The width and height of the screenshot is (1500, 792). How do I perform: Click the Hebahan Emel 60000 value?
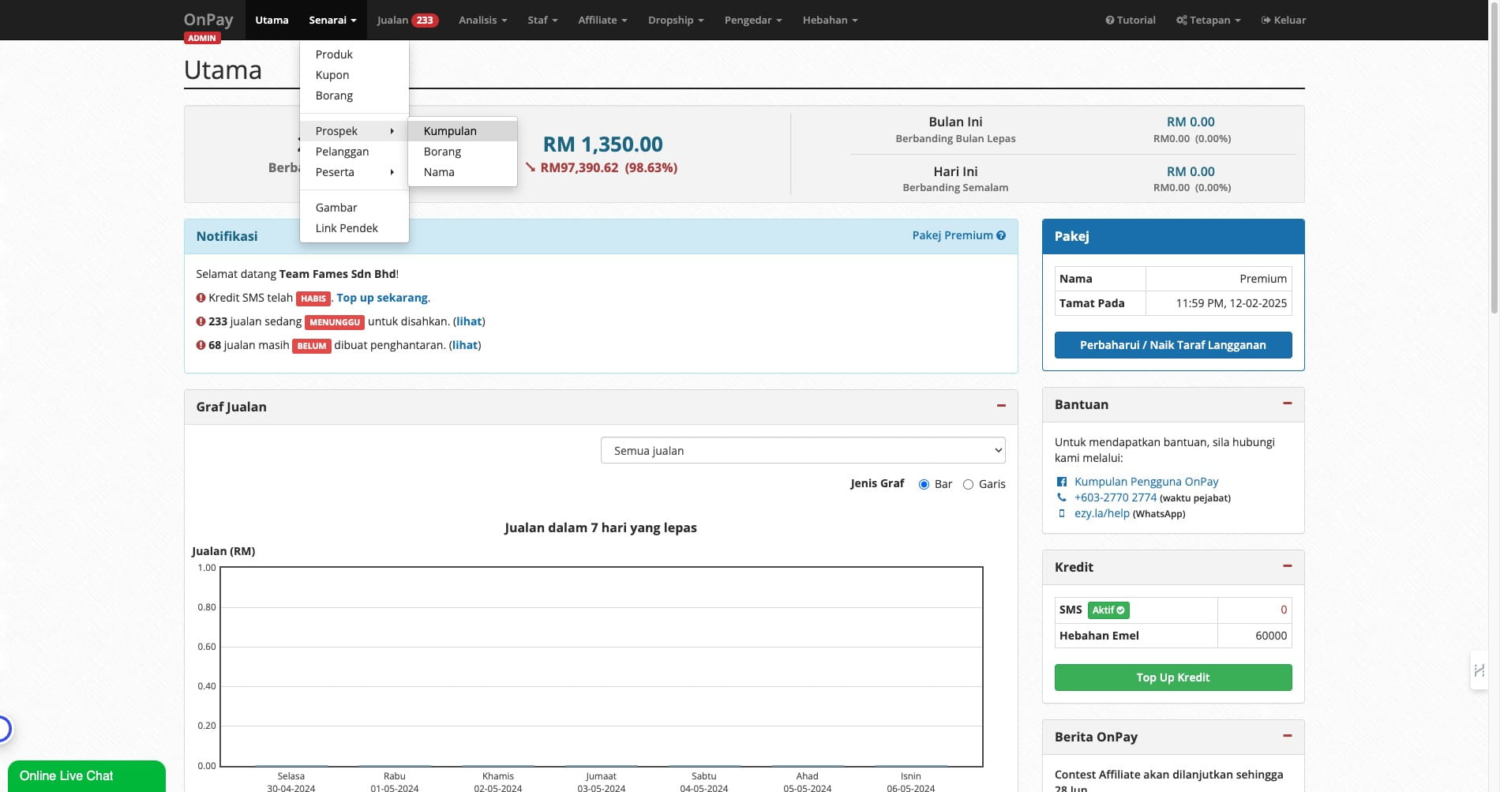pyautogui.click(x=1271, y=636)
